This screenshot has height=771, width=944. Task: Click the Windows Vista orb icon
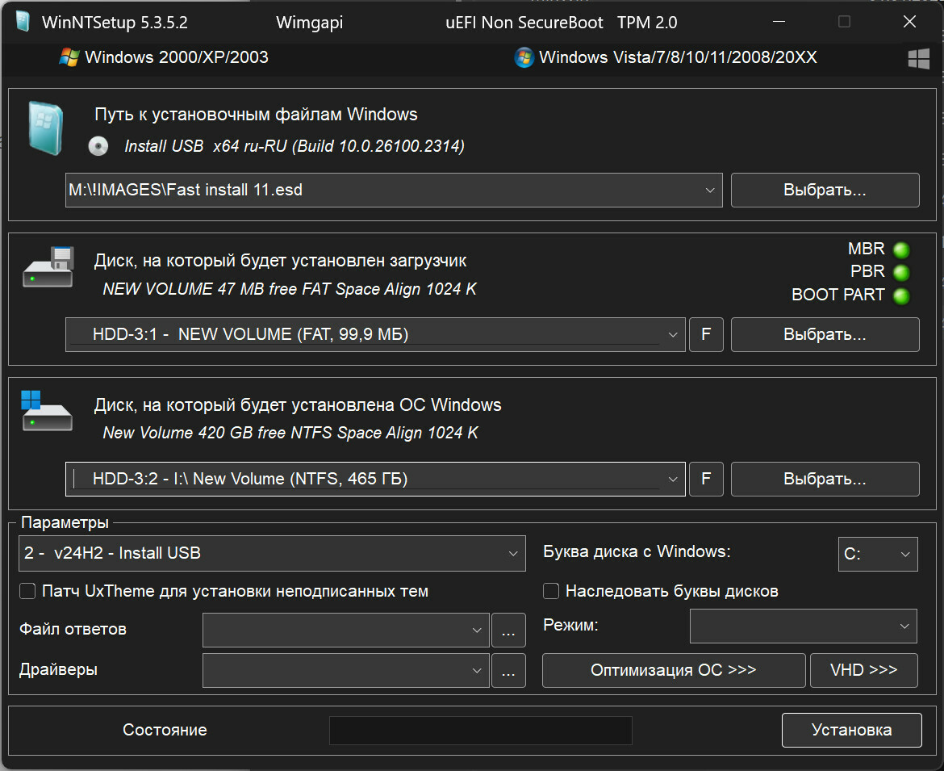click(524, 57)
